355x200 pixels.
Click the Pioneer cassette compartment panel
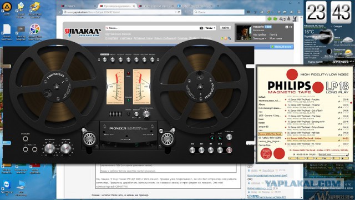coord(128,131)
